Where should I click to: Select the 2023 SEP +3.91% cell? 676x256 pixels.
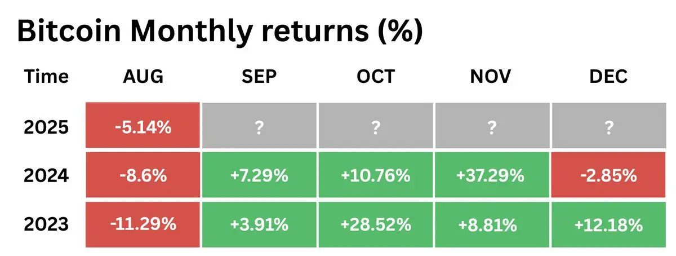[x=259, y=224]
